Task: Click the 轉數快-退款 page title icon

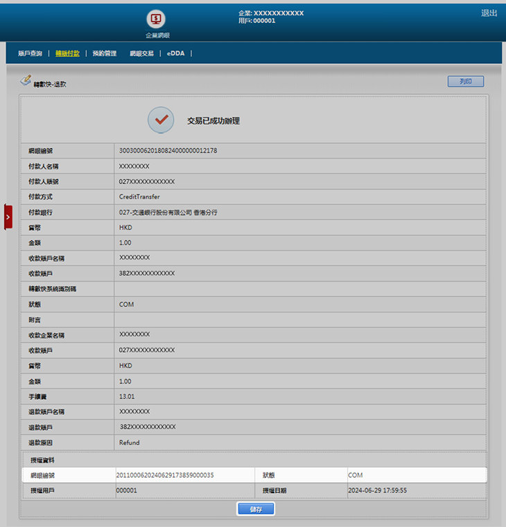Action: pos(26,82)
